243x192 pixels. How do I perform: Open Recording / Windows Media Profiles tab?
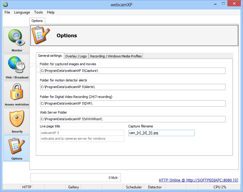coord(116,56)
